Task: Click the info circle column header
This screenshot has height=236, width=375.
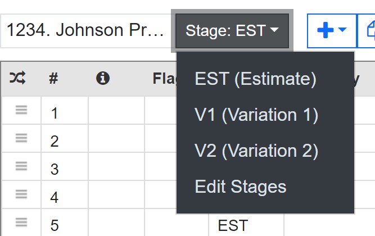Action: click(x=103, y=78)
